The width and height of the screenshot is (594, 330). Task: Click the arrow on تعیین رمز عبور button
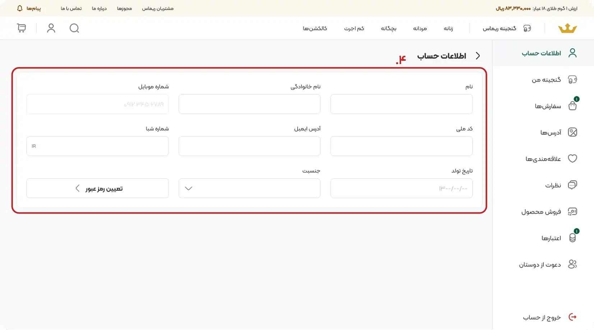click(x=77, y=188)
